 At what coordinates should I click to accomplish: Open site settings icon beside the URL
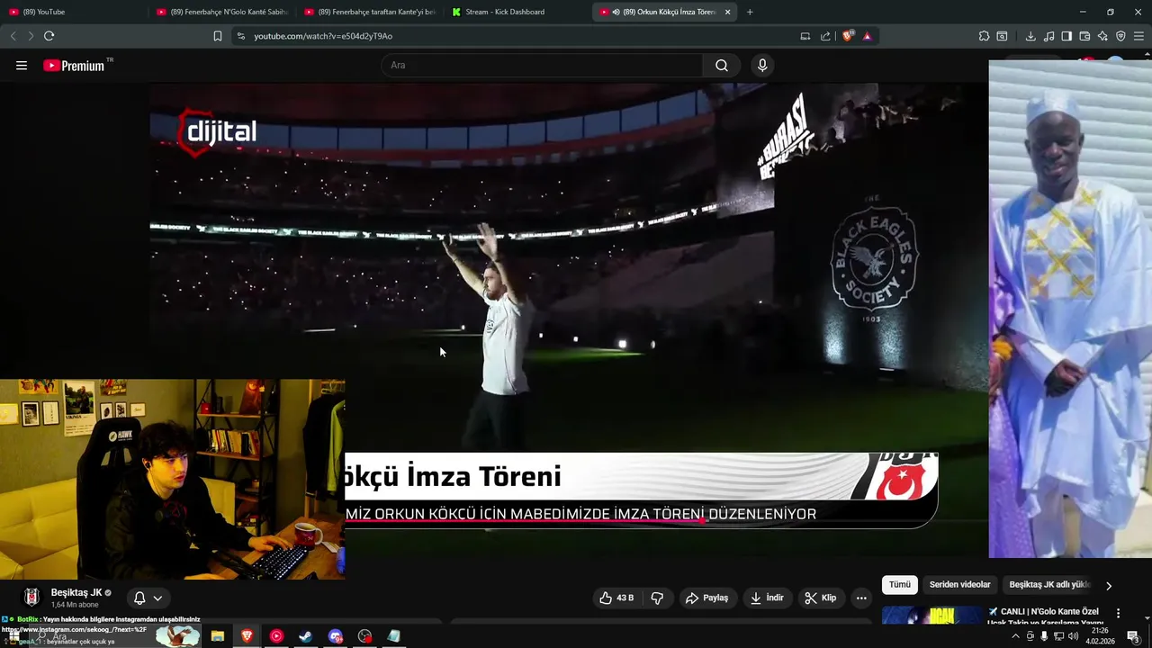(x=240, y=36)
